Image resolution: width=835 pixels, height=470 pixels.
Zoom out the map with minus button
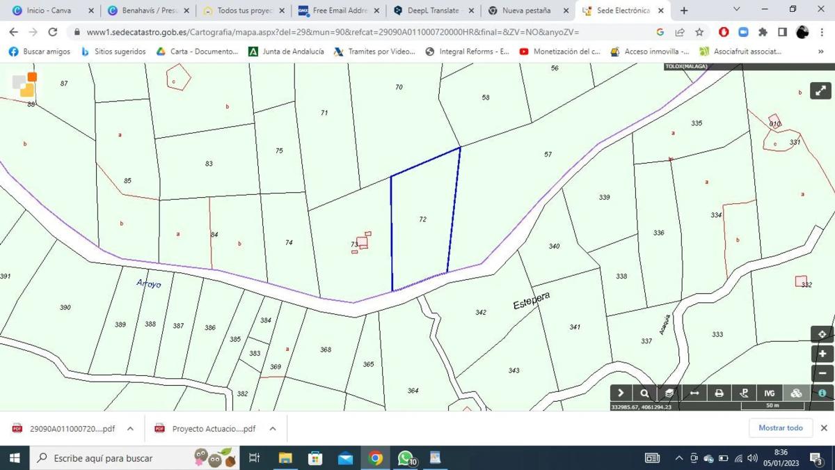pyautogui.click(x=822, y=373)
